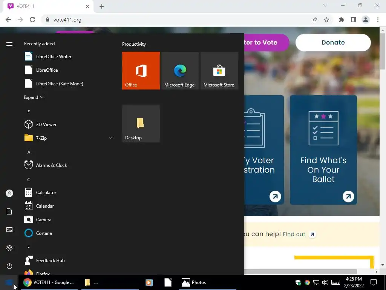Screen dimensions: 386x290
Task: Click the Productivity group heading
Action: point(134,44)
